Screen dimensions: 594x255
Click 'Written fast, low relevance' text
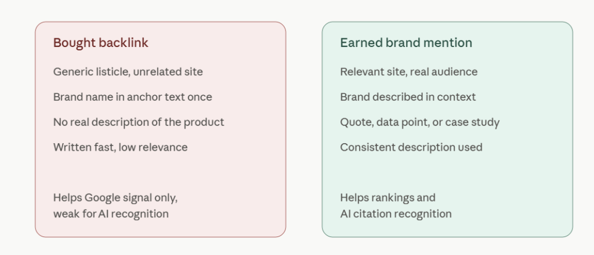121,147
